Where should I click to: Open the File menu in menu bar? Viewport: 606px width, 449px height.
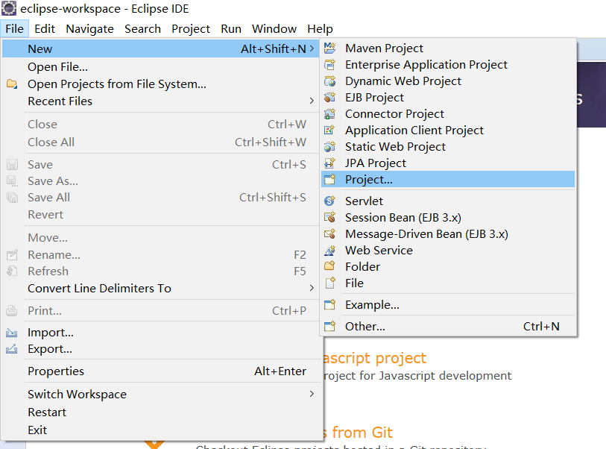(15, 29)
